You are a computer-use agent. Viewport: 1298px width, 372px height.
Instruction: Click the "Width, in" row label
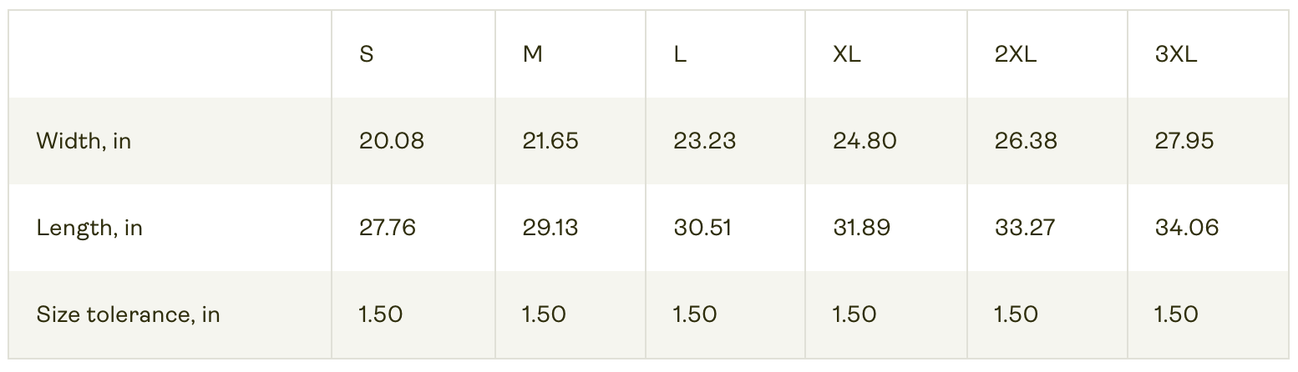pyautogui.click(x=84, y=141)
